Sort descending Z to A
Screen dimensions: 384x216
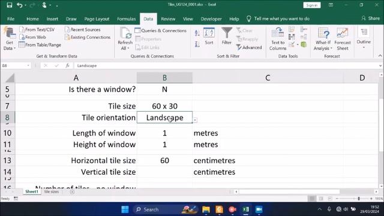pyautogui.click(x=197, y=44)
